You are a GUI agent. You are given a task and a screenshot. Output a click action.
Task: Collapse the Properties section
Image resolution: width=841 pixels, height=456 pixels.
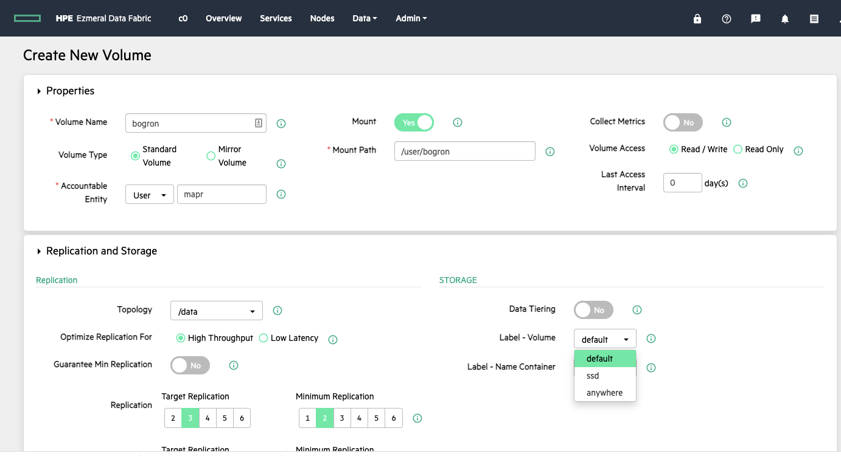(40, 91)
